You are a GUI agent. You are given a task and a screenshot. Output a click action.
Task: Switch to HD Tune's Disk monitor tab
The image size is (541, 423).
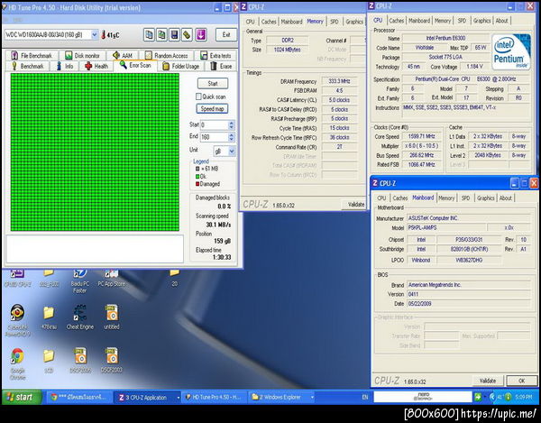click(82, 56)
